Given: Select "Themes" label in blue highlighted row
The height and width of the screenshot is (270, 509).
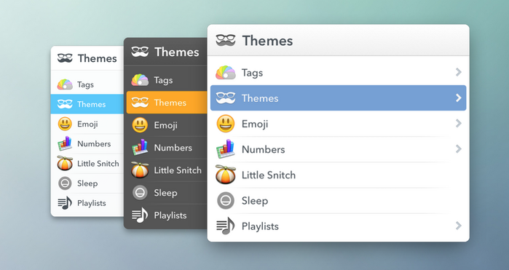Looking at the screenshot, I should pyautogui.click(x=260, y=98).
